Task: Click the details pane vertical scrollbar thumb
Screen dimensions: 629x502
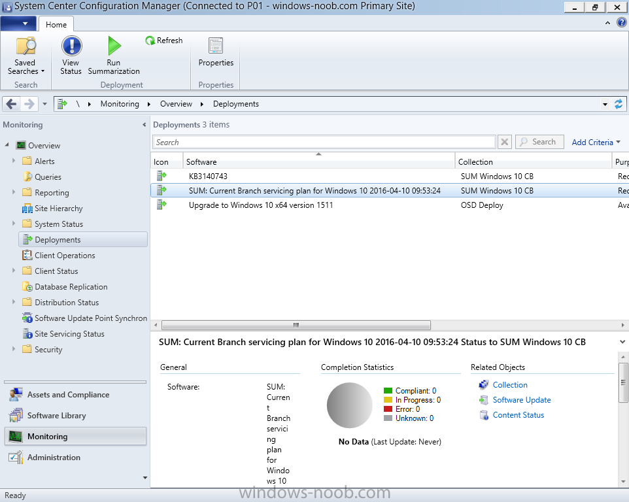Action: point(623,382)
